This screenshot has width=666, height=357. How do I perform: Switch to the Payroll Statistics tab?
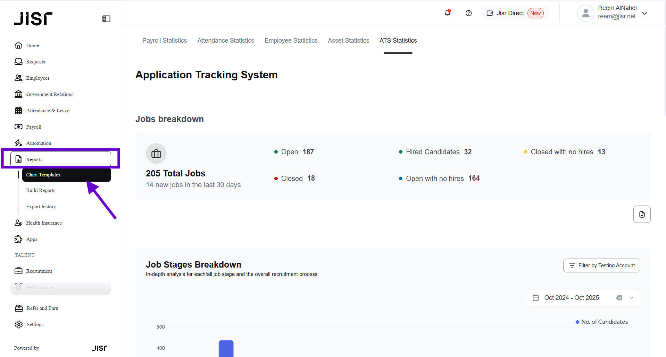pyautogui.click(x=165, y=41)
